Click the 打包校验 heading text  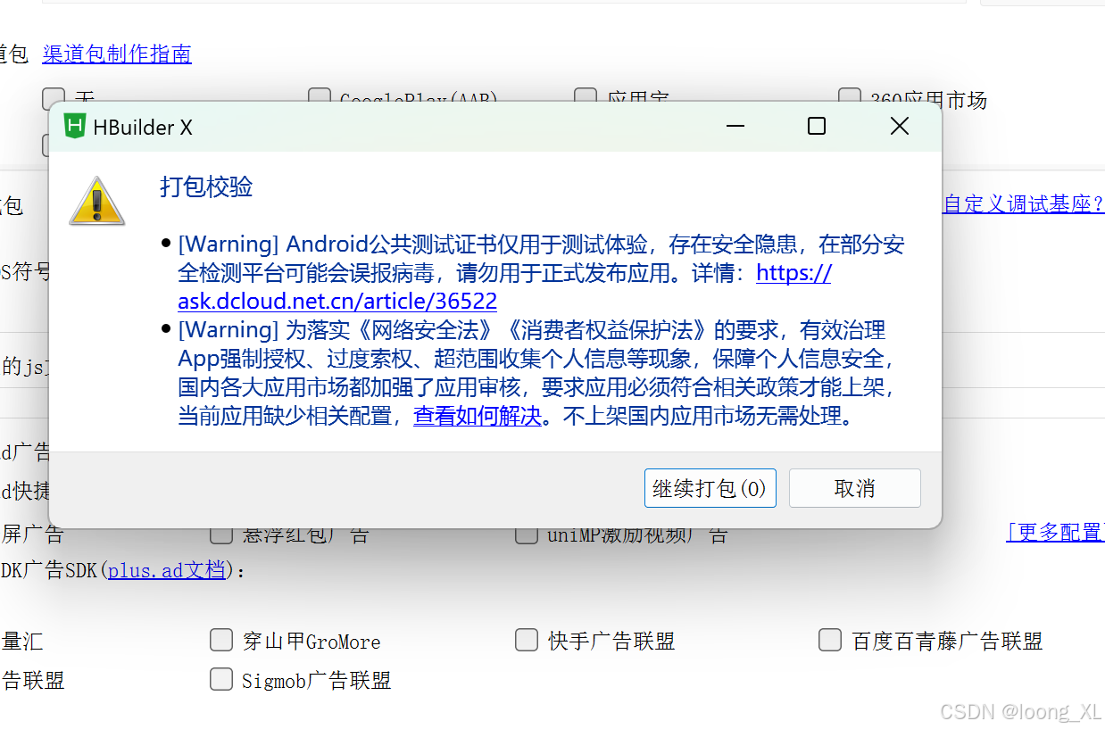pos(206,186)
